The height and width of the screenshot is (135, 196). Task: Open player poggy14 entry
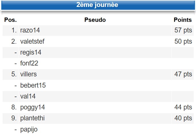[32, 107]
